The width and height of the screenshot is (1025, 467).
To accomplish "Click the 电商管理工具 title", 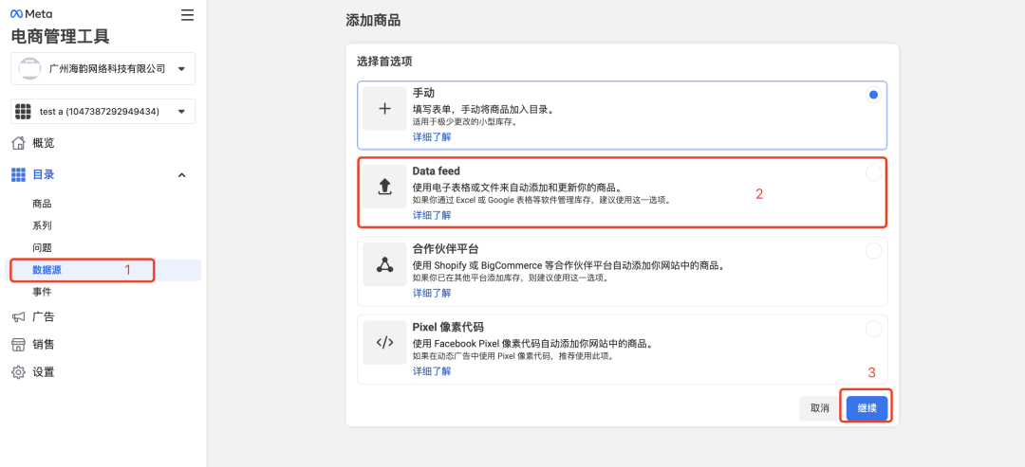I will (x=60, y=37).
